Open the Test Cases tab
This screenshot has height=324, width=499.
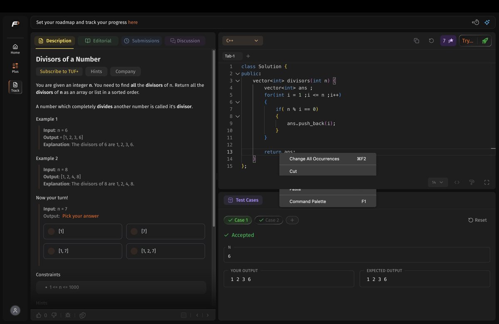(x=243, y=200)
